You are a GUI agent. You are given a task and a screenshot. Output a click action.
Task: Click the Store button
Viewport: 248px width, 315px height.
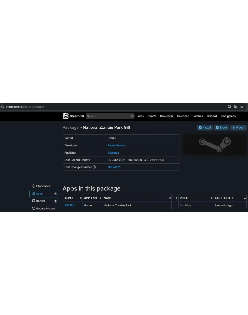(221, 128)
